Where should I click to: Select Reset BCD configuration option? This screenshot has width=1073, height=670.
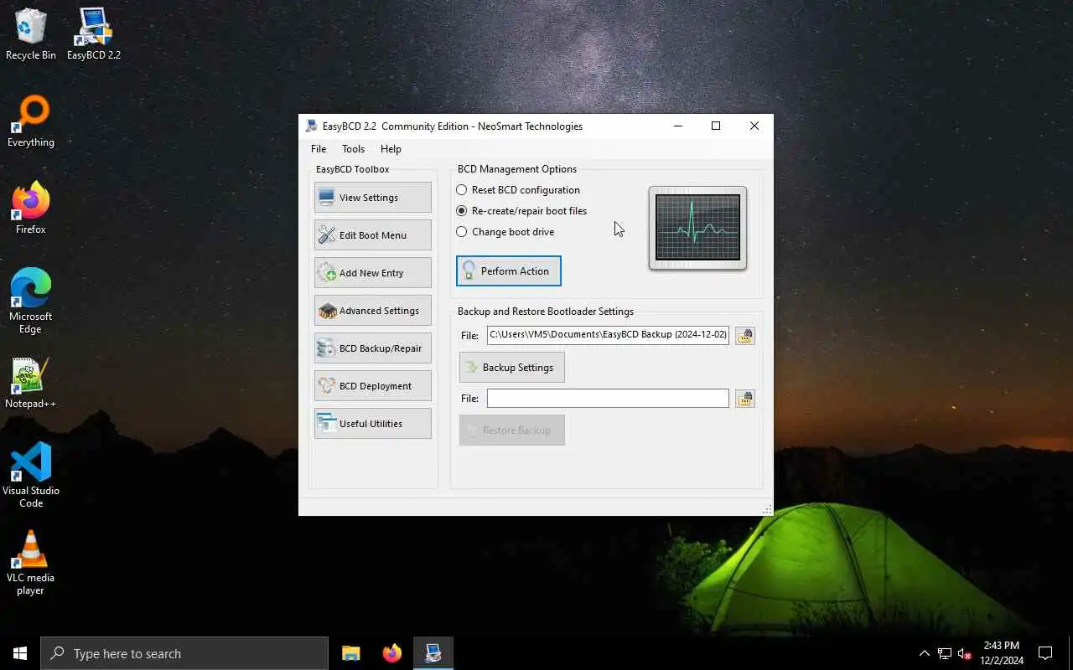click(x=518, y=190)
